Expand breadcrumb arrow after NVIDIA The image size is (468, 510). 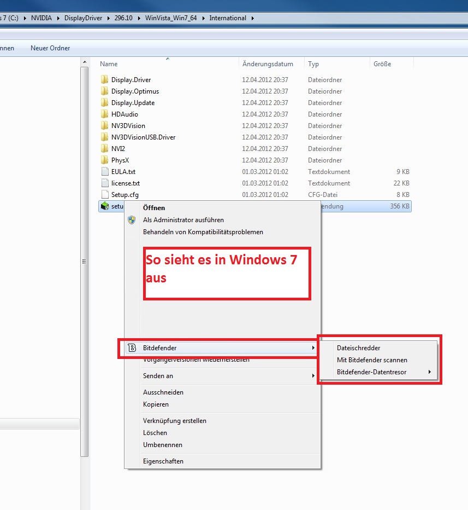coord(58,18)
